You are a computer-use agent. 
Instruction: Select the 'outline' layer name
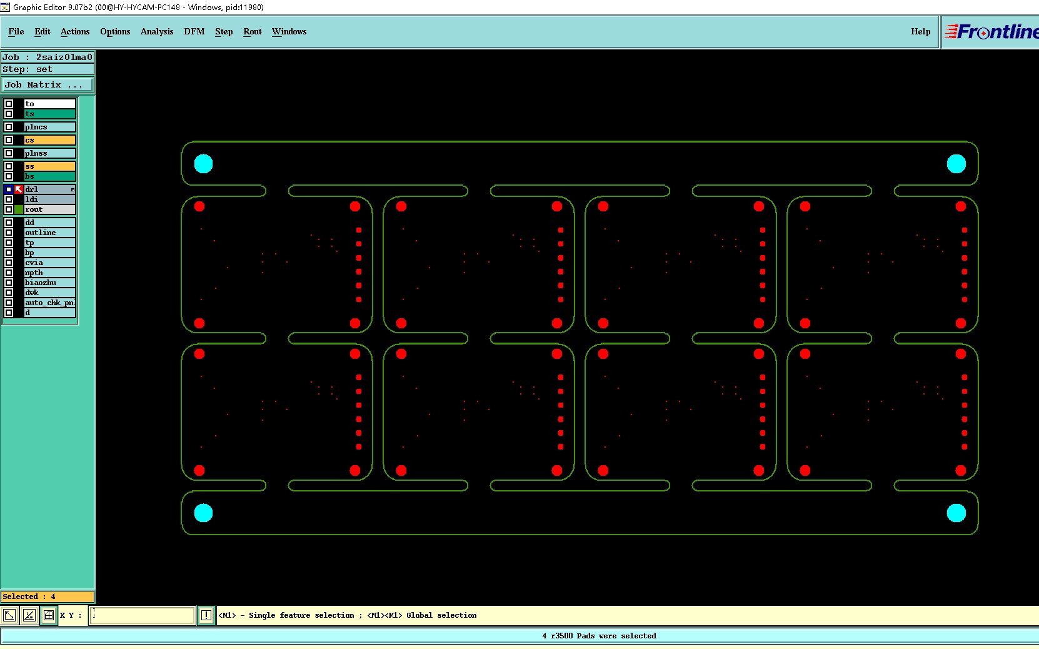50,233
